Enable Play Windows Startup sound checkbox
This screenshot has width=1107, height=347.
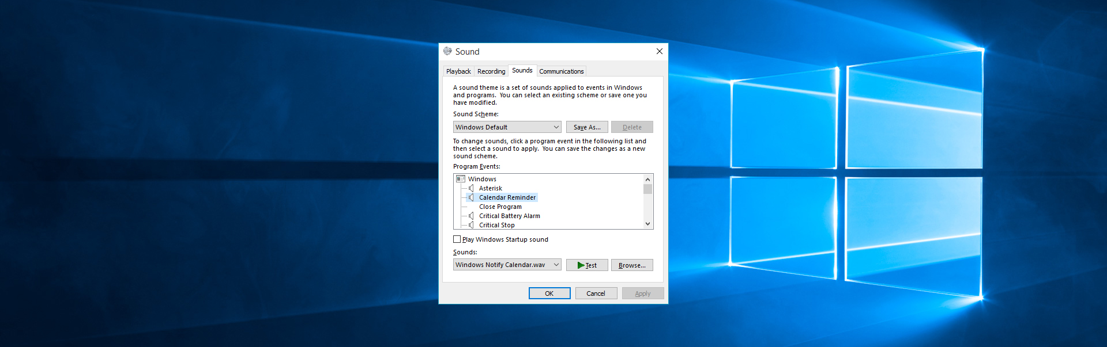click(x=457, y=239)
